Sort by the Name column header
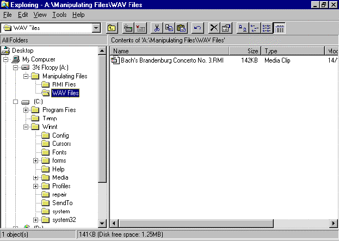The width and height of the screenshot is (339, 241). click(x=169, y=51)
